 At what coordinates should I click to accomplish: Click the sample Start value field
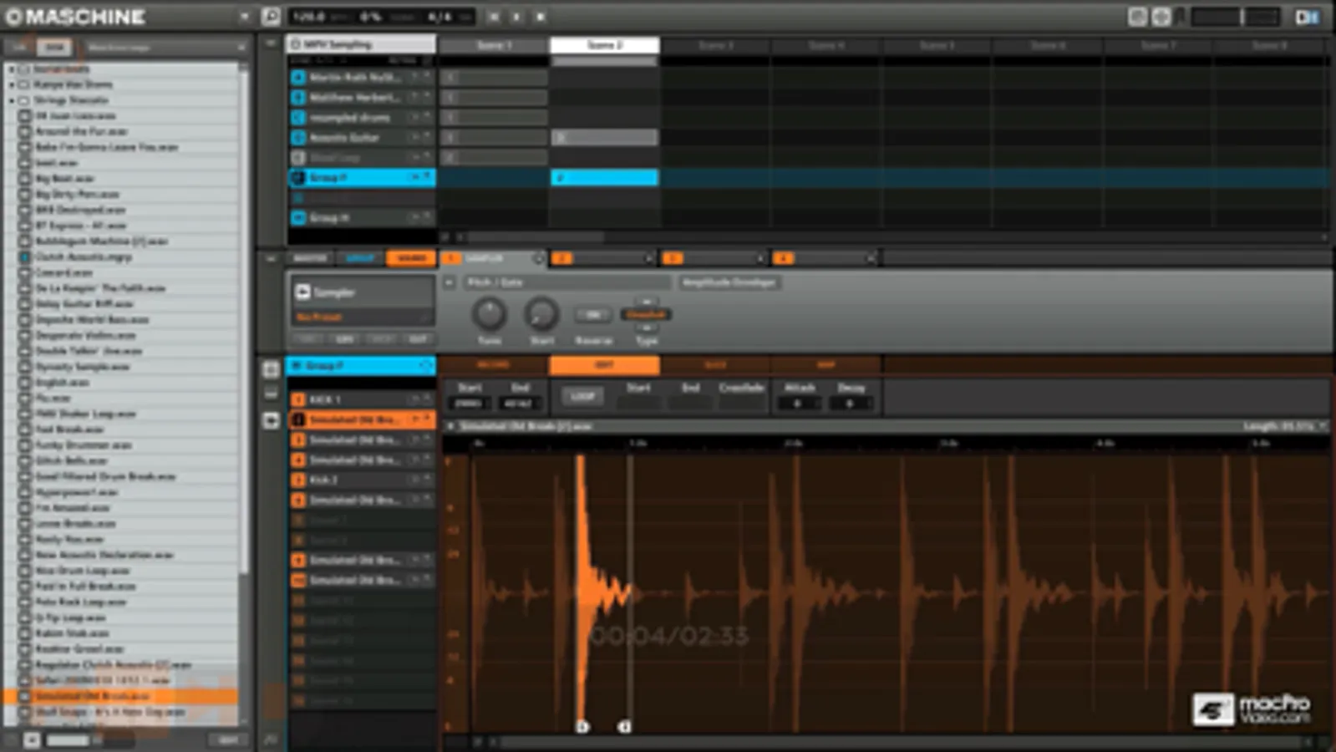tap(469, 404)
